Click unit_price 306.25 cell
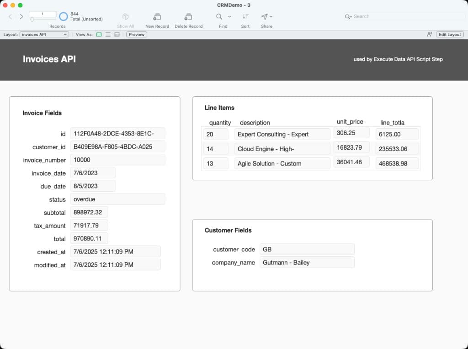 click(351, 133)
